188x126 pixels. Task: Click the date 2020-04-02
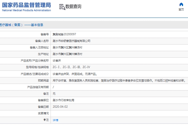(60, 107)
